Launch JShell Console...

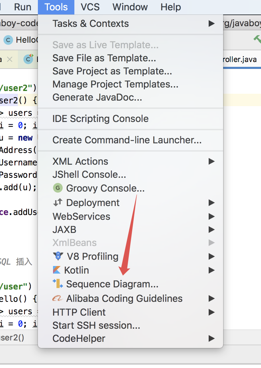coord(130,175)
